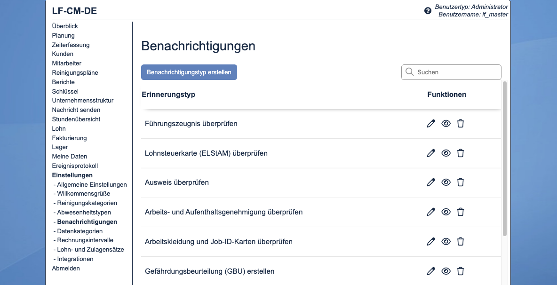The height and width of the screenshot is (285, 557).
Task: Open the Mitarbeiter section
Action: click(66, 63)
